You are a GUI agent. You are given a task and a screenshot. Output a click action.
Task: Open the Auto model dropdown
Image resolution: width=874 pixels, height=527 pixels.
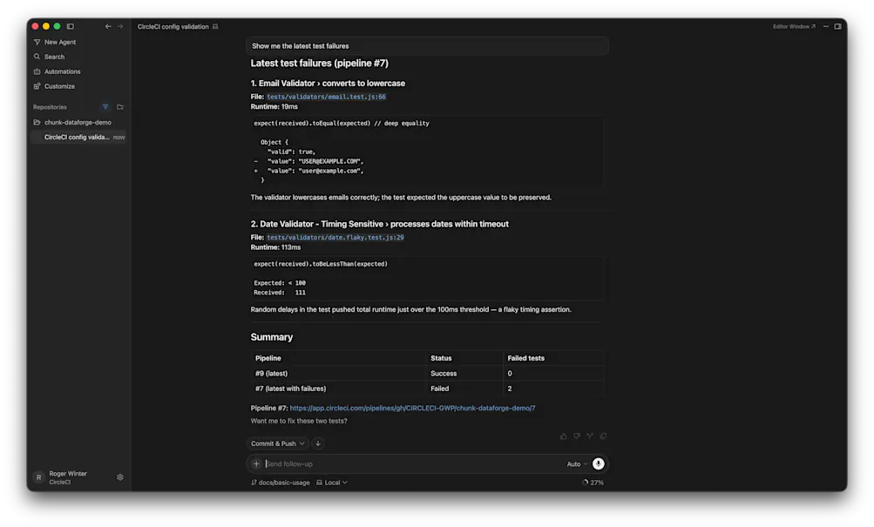[x=577, y=464]
